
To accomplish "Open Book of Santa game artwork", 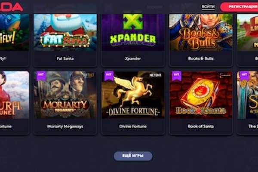I will [x=201, y=95].
